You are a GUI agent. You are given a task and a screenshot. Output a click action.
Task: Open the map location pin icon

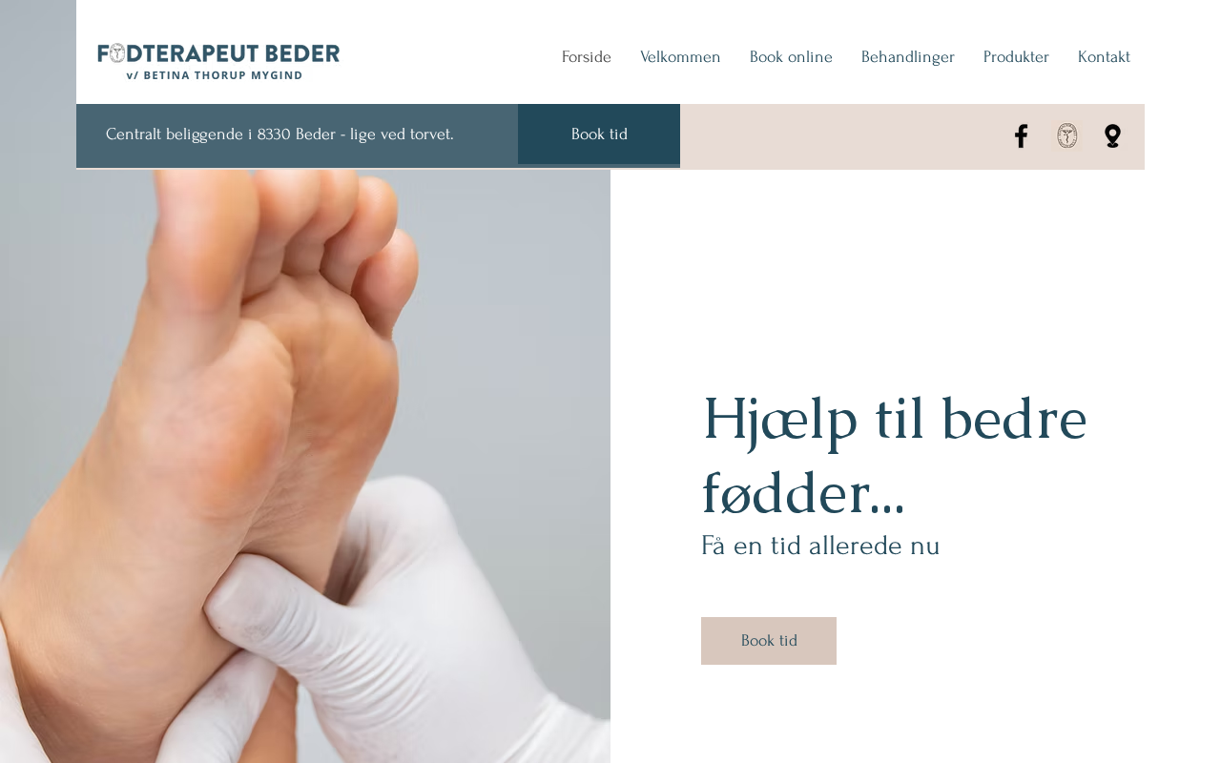click(1112, 136)
